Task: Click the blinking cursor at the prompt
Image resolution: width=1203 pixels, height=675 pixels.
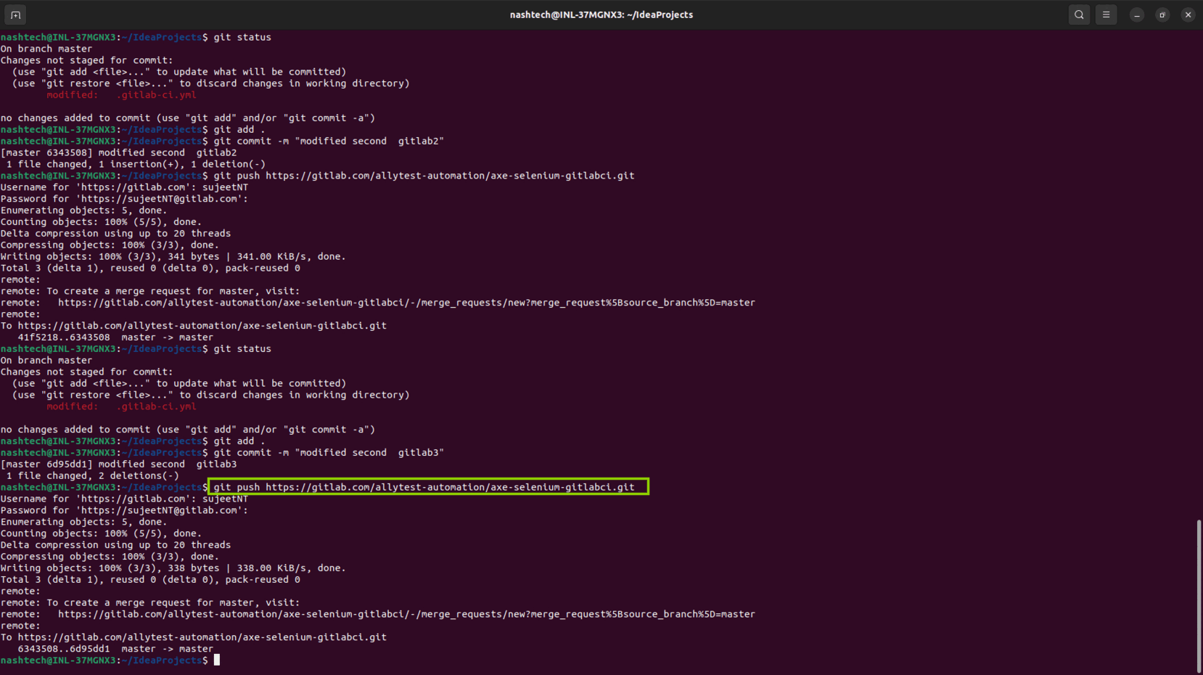Action: point(217,660)
